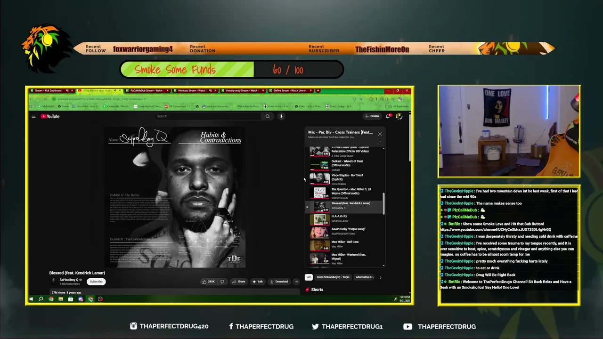The image size is (603, 339).
Task: Open more actions ellipsis under video
Action: [296, 282]
